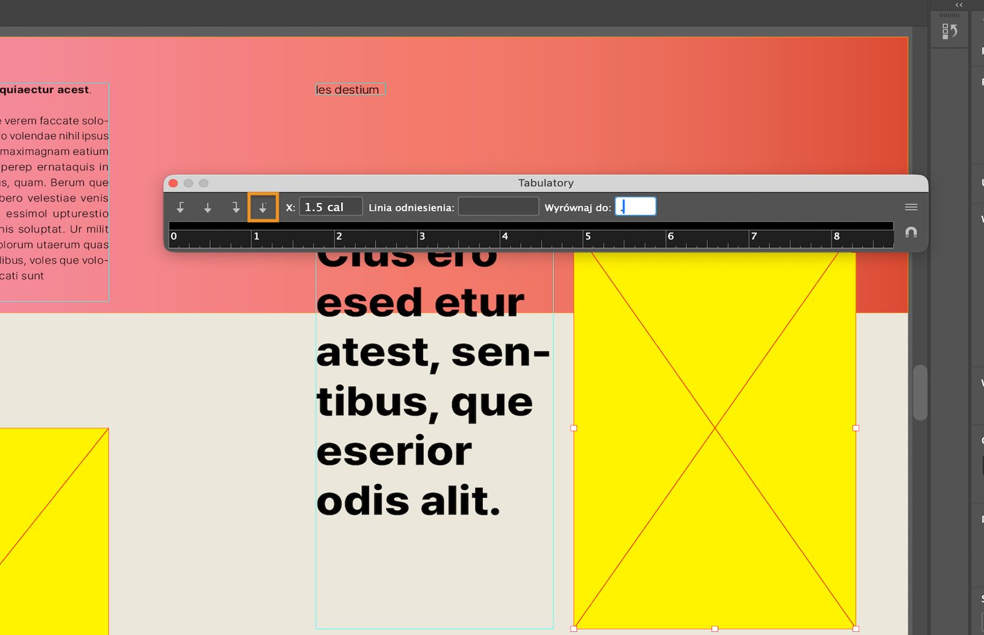The width and height of the screenshot is (984, 635).
Task: Expand the right panel dock with double arrows
Action: click(x=959, y=5)
